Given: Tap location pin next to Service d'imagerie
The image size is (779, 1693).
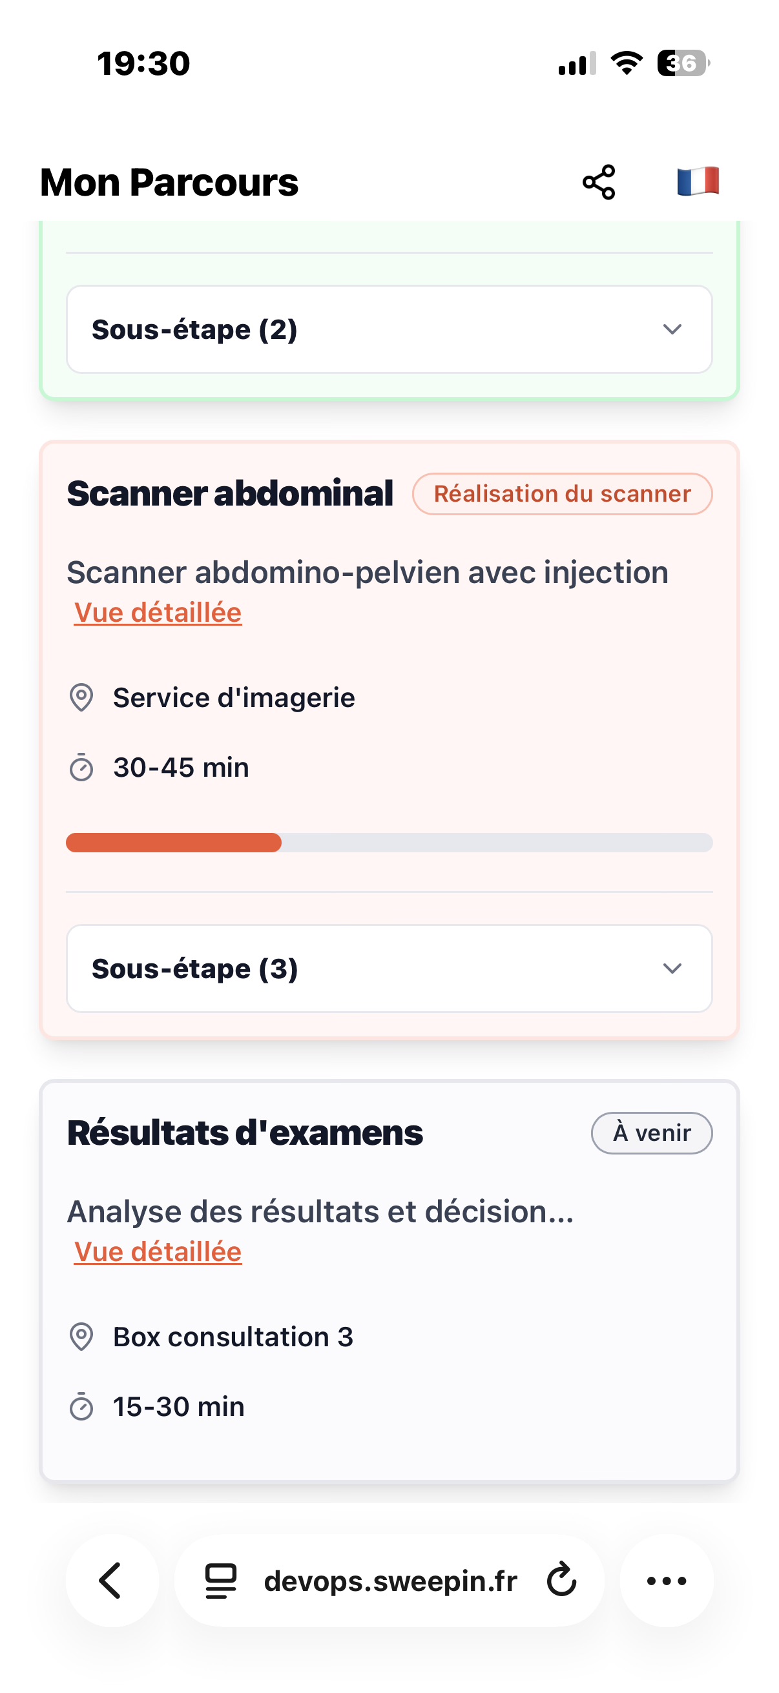Looking at the screenshot, I should (81, 697).
